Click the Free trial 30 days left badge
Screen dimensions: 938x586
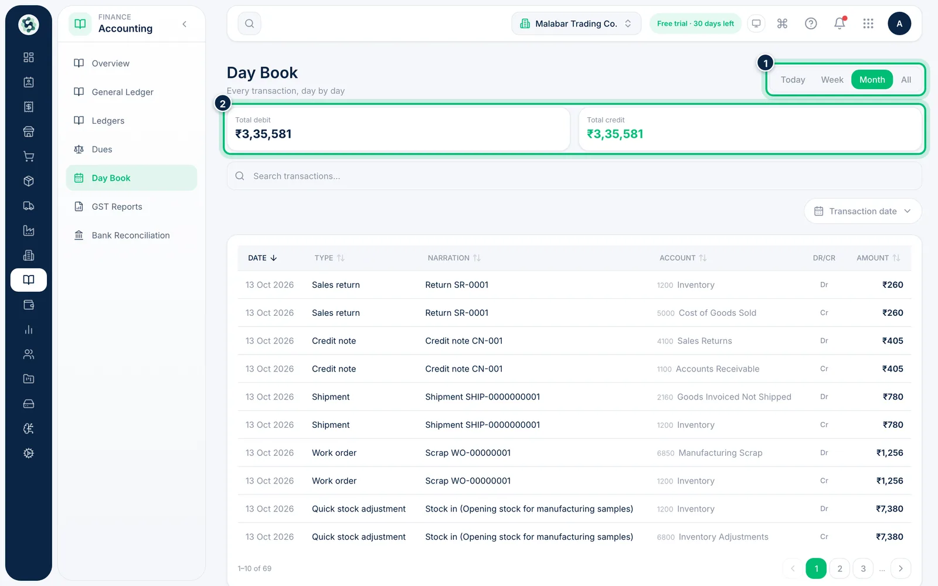pos(695,23)
